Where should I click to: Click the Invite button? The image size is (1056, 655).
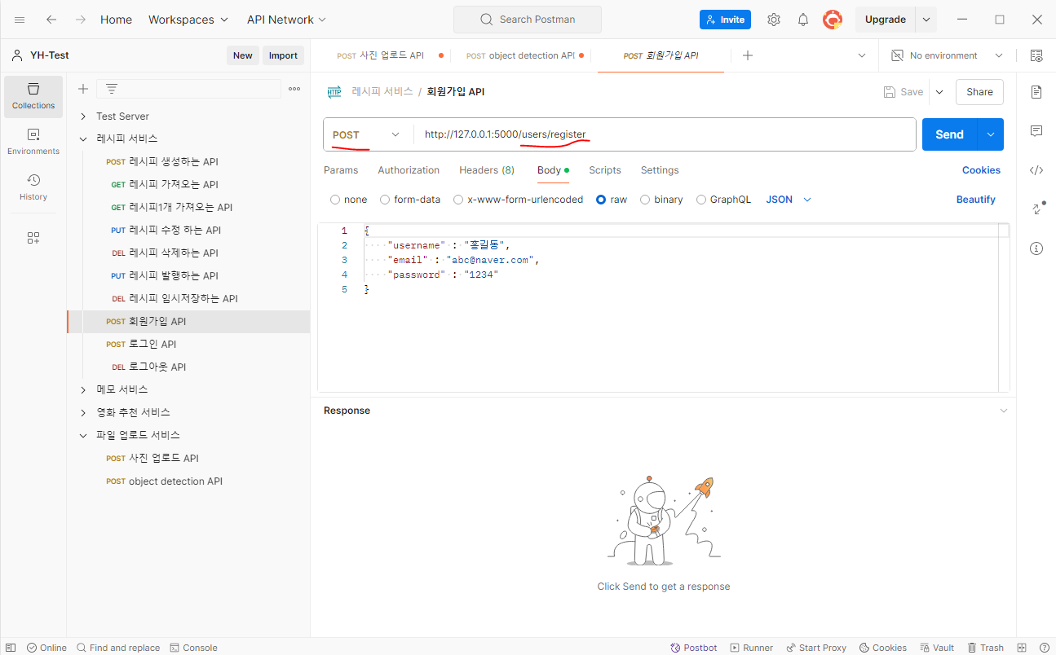point(725,20)
